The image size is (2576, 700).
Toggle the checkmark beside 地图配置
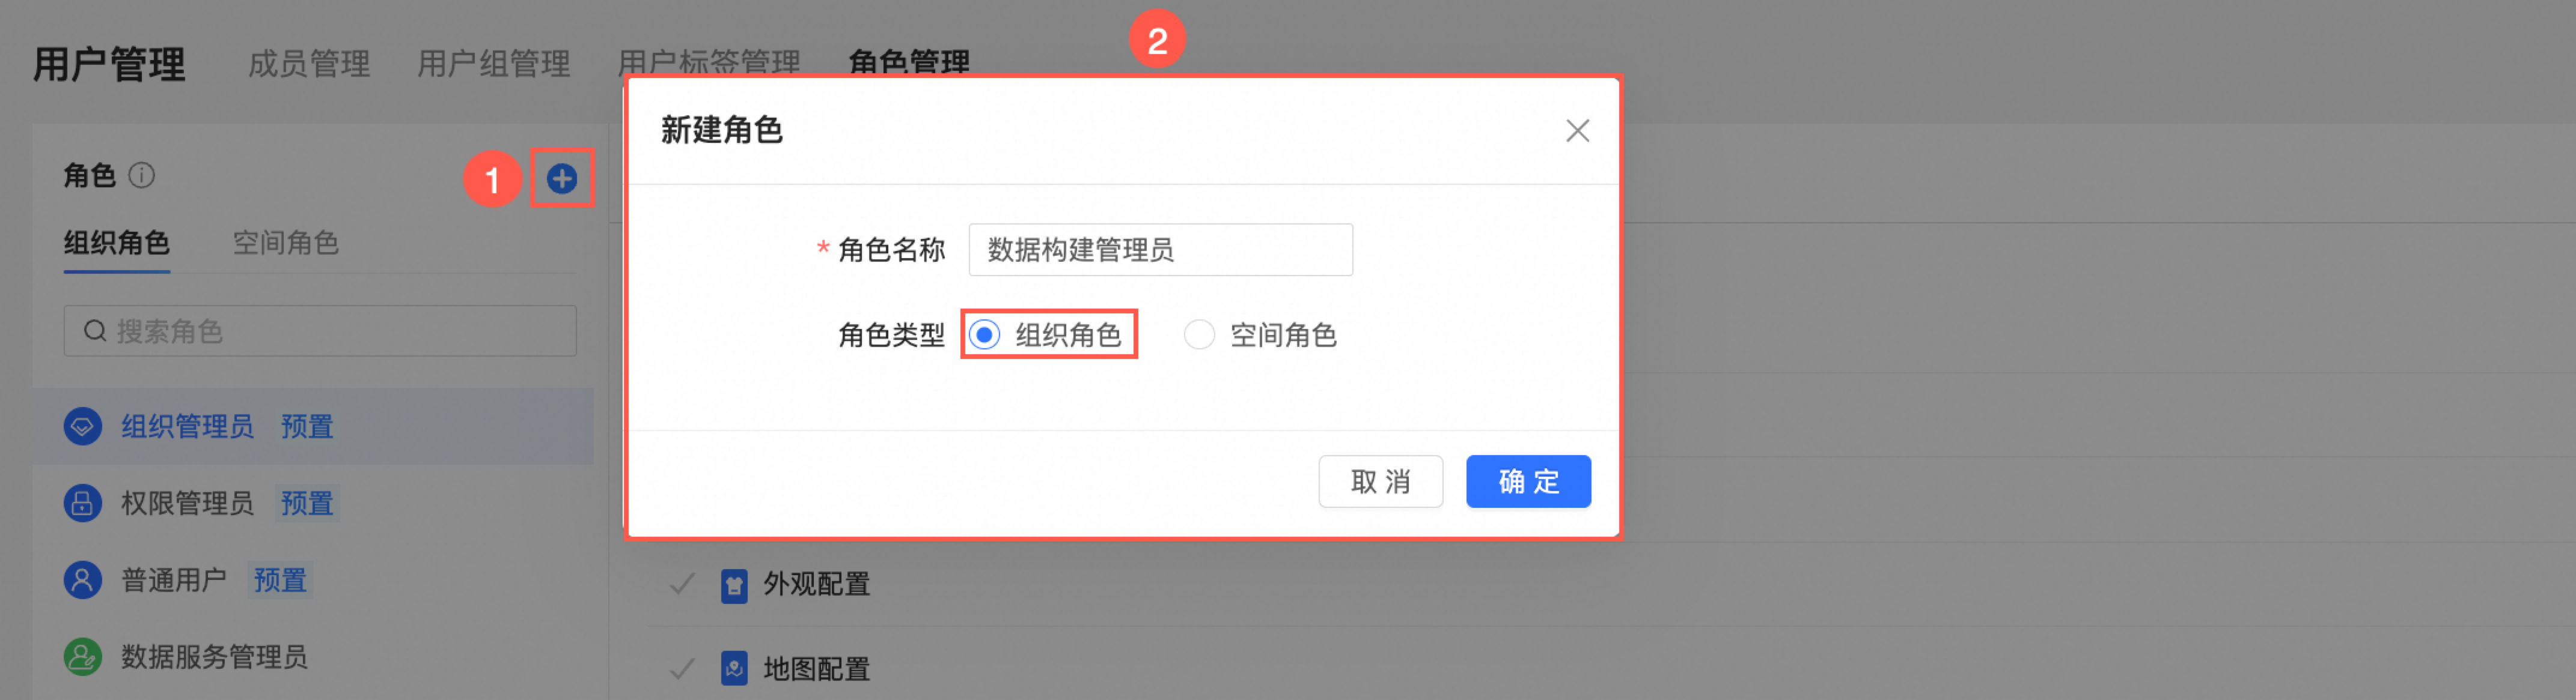682,668
